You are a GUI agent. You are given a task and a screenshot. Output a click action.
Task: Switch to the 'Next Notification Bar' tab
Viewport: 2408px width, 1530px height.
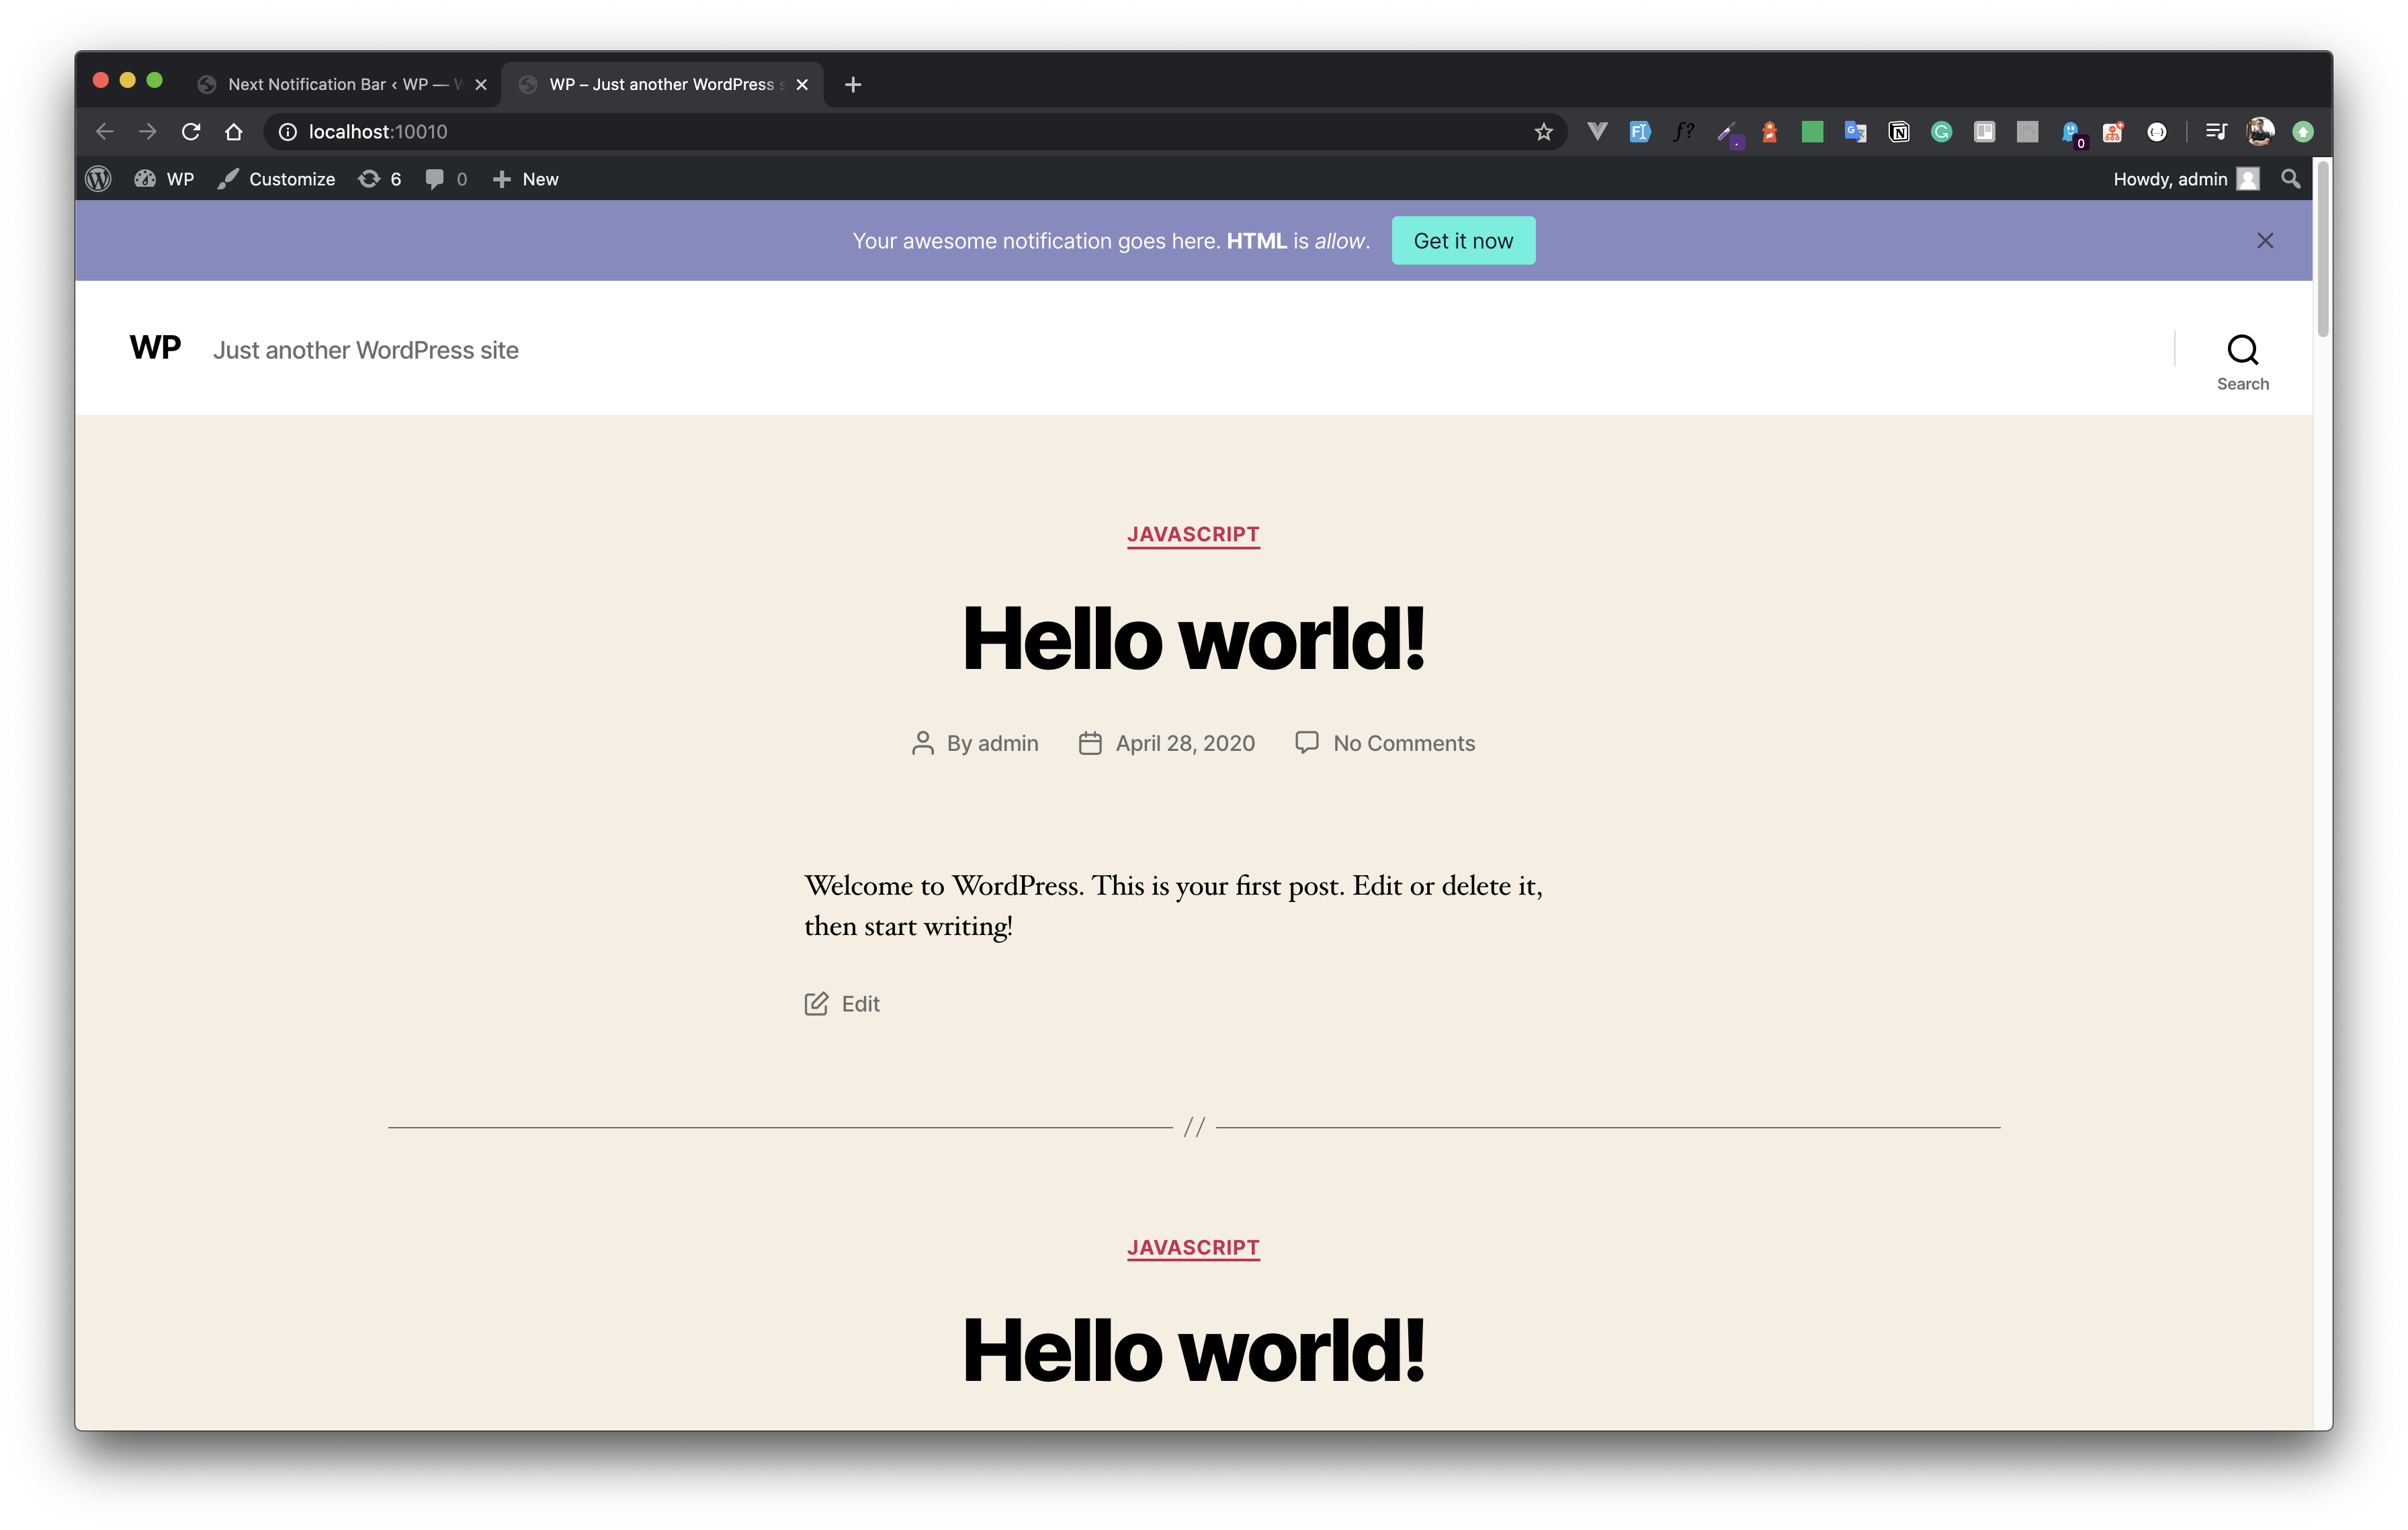click(335, 85)
